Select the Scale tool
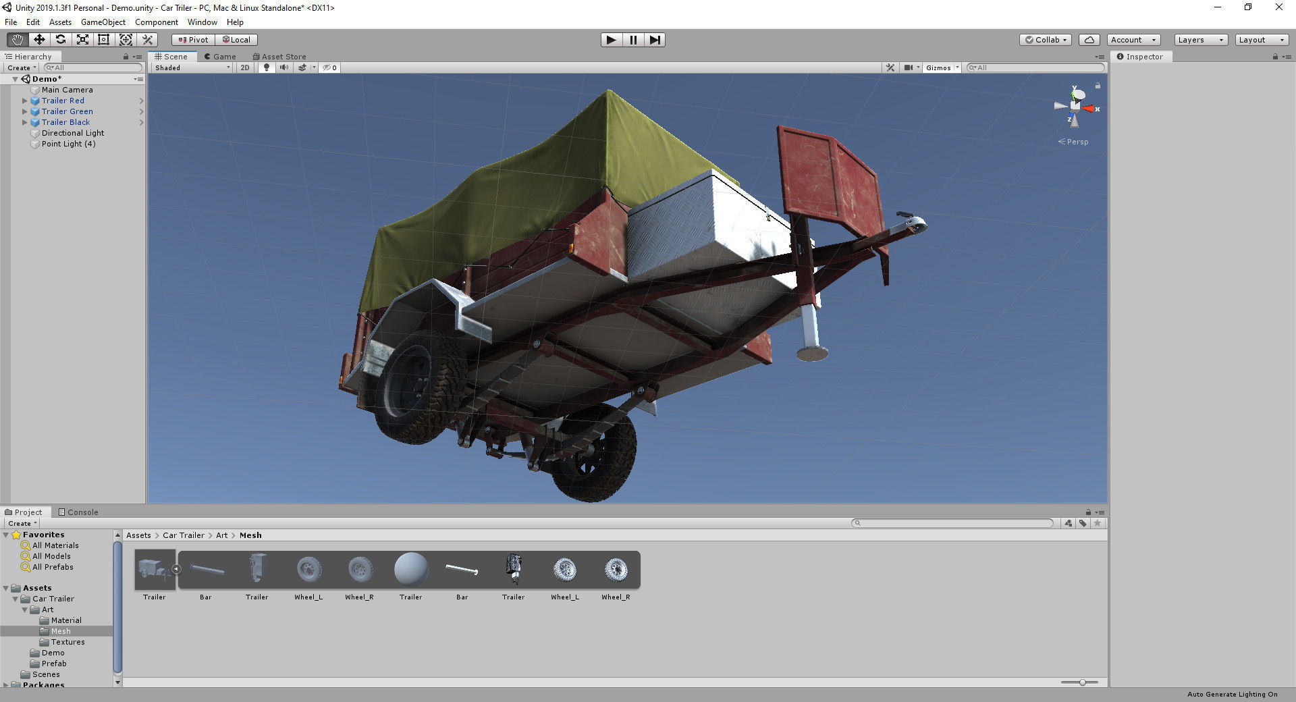 [82, 40]
